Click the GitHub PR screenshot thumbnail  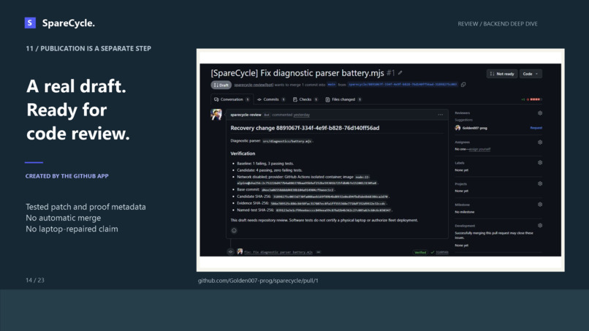point(380,160)
